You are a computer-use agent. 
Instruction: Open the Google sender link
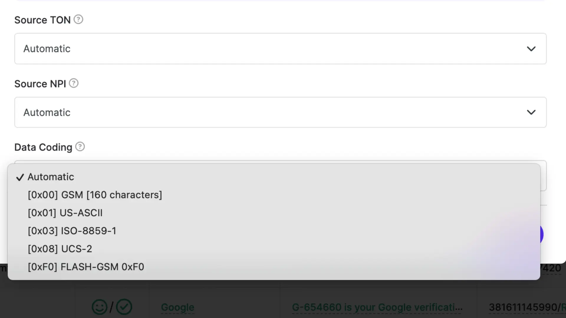[177, 307]
